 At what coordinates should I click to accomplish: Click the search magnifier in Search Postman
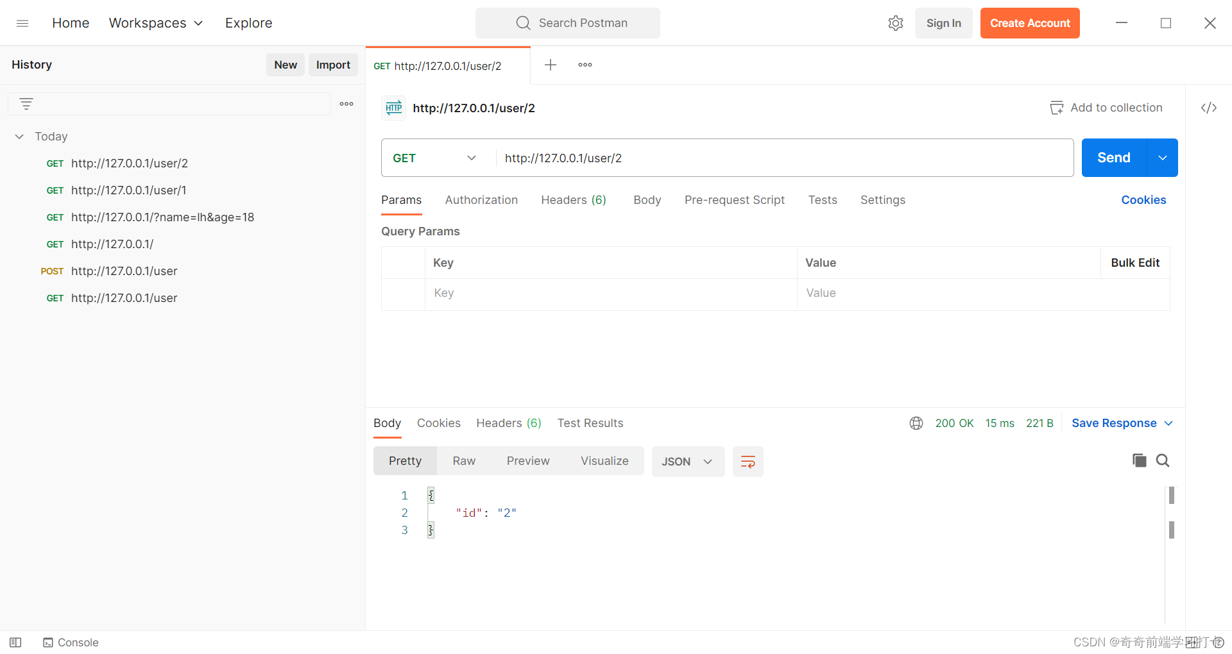click(523, 23)
